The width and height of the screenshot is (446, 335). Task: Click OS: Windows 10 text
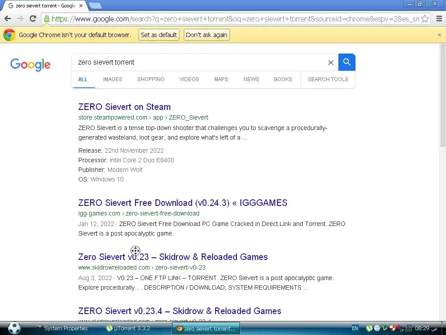(101, 179)
